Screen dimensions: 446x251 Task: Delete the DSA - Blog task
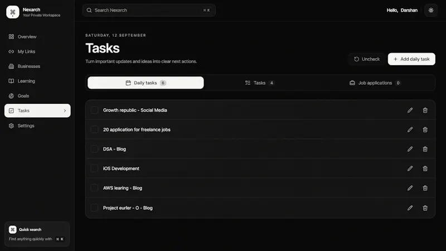point(425,149)
